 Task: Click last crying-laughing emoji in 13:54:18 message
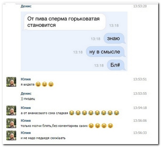click(x=116, y=113)
